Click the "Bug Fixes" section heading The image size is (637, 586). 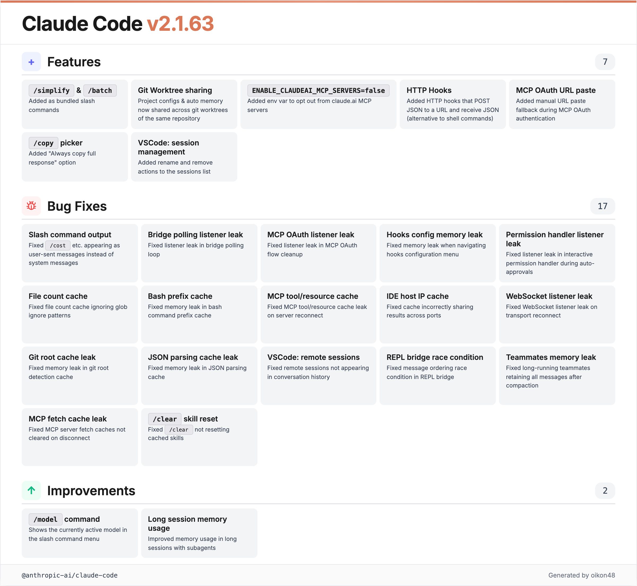[x=77, y=206]
